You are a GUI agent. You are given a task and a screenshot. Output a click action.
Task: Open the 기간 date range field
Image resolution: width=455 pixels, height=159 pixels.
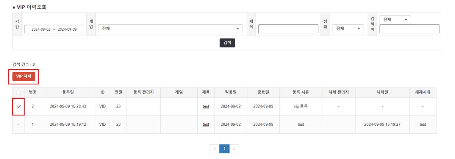point(54,29)
